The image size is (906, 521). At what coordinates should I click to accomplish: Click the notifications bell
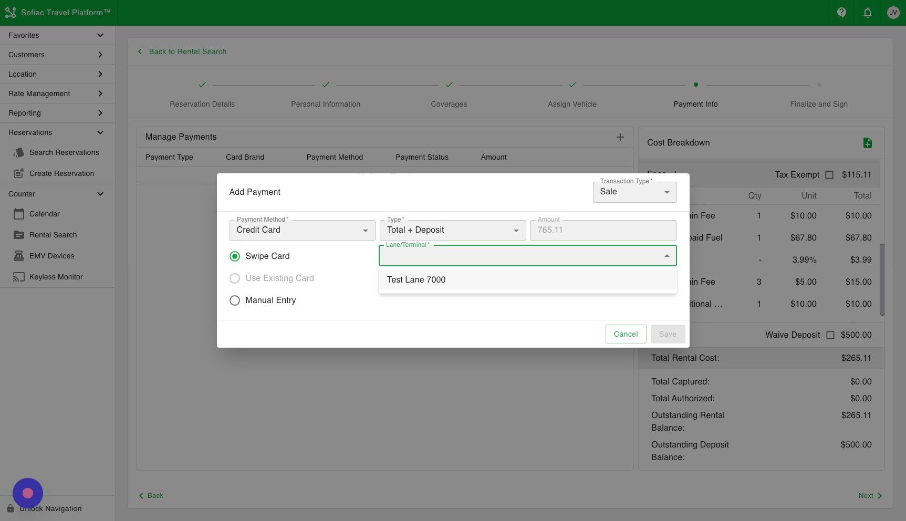click(867, 12)
